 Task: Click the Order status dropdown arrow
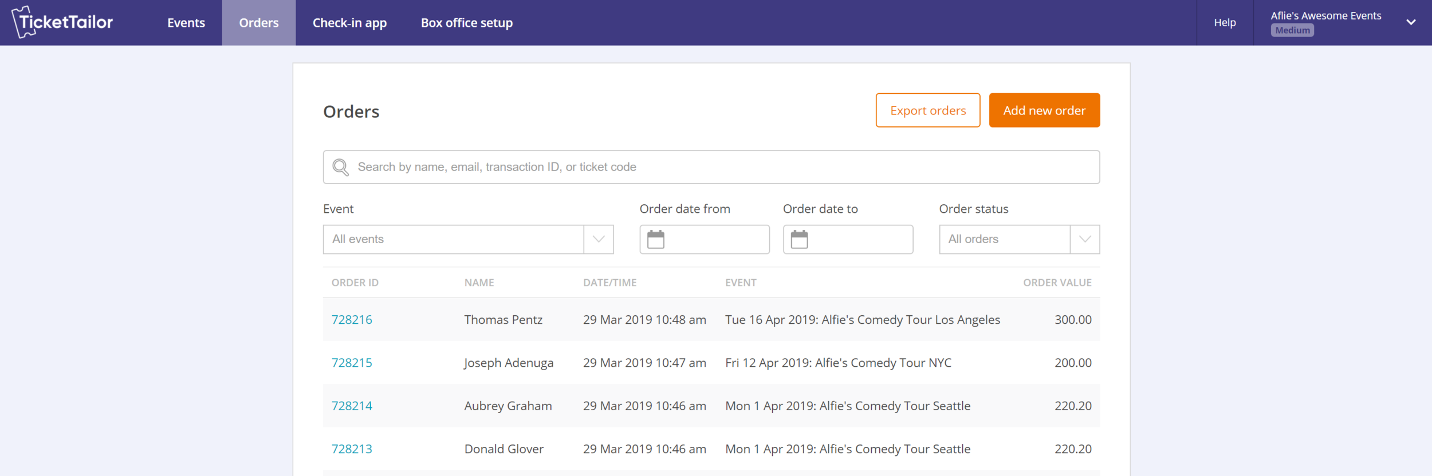click(1085, 239)
